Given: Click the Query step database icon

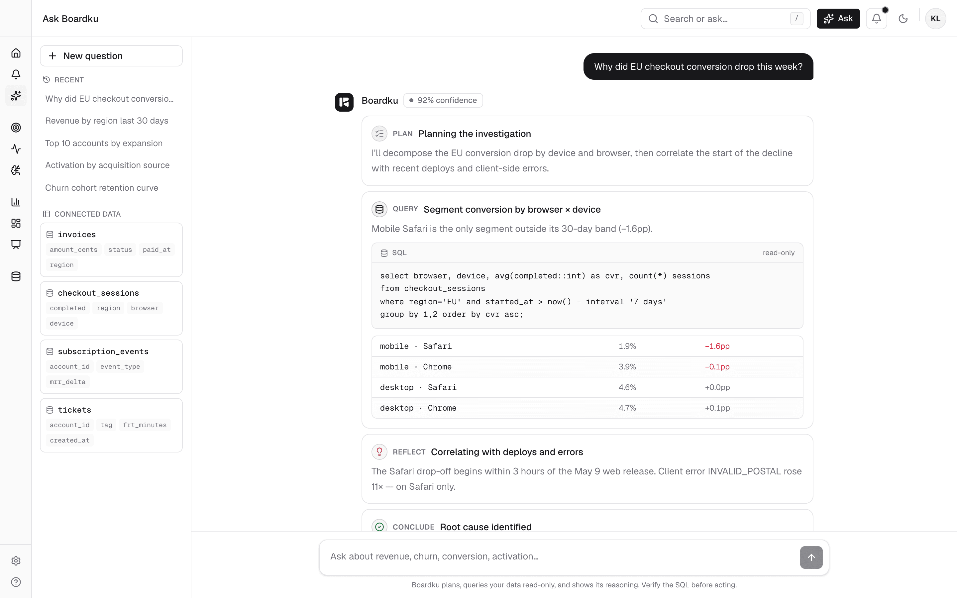Looking at the screenshot, I should click(379, 209).
